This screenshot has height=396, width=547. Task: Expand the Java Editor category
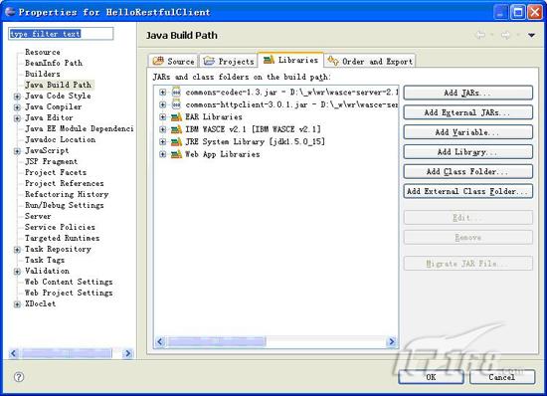(x=17, y=118)
